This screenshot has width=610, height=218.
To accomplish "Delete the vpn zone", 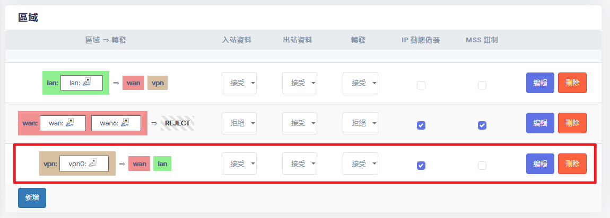I will point(572,164).
